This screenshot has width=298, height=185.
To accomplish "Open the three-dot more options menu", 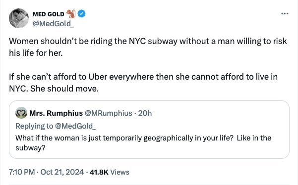I will point(285,14).
